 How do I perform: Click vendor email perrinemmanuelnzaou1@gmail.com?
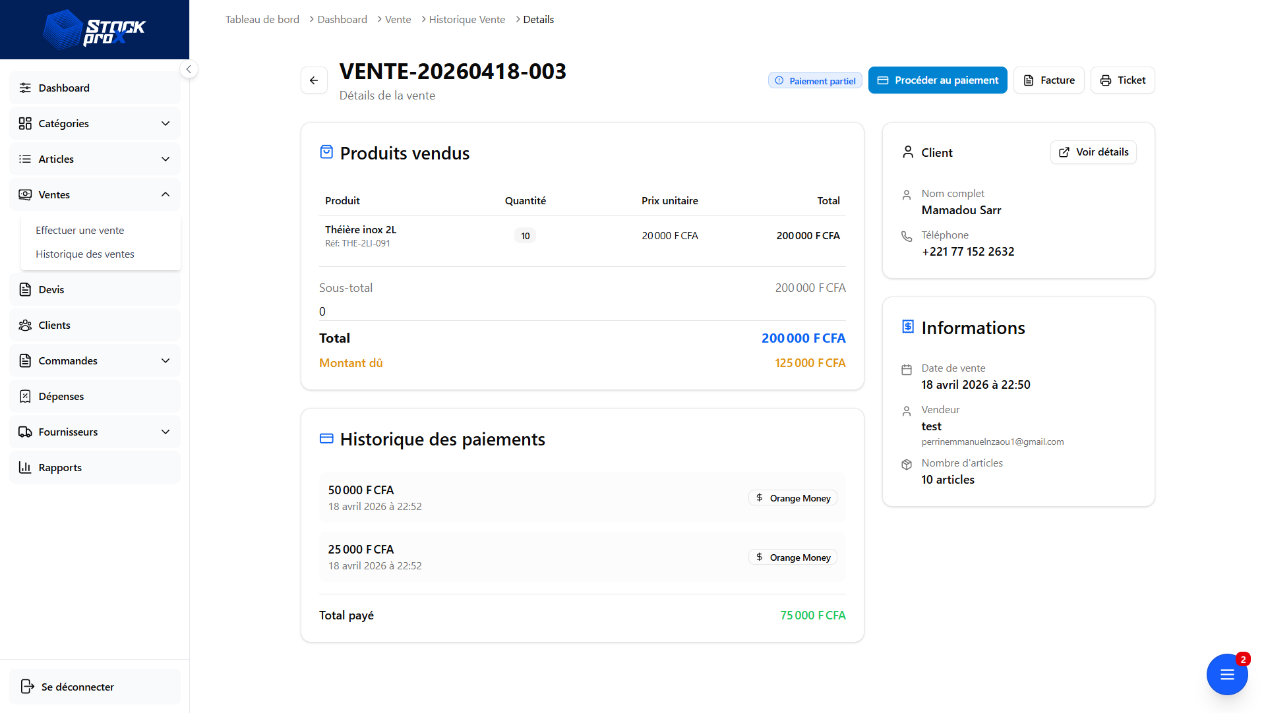992,442
